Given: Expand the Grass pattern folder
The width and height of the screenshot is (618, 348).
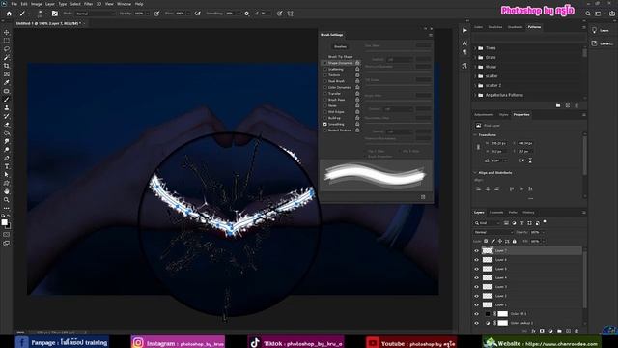Looking at the screenshot, I should 475,58.
